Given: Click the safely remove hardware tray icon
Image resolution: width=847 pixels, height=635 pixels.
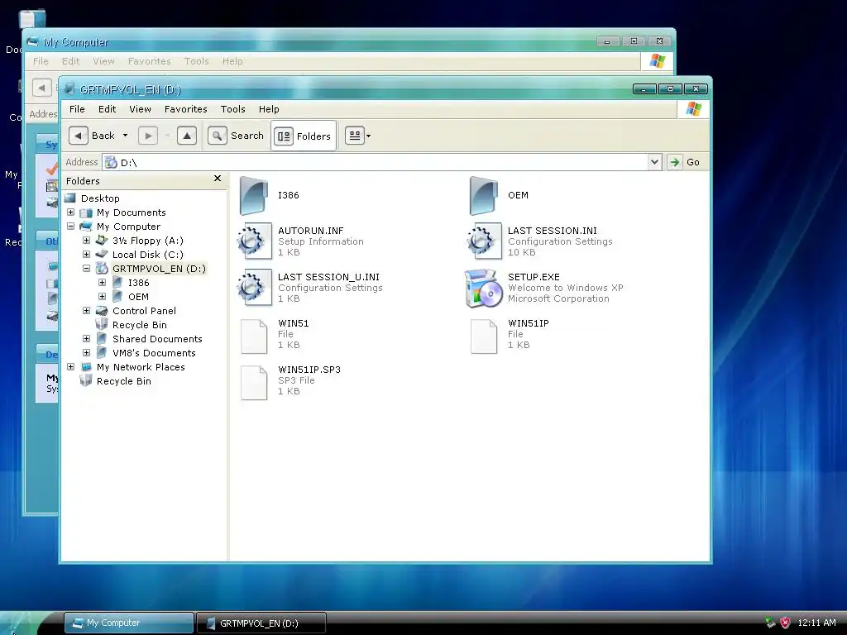Looking at the screenshot, I should [x=770, y=623].
